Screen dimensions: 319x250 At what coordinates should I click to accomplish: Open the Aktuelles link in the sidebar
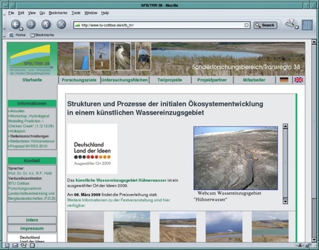(x=17, y=111)
